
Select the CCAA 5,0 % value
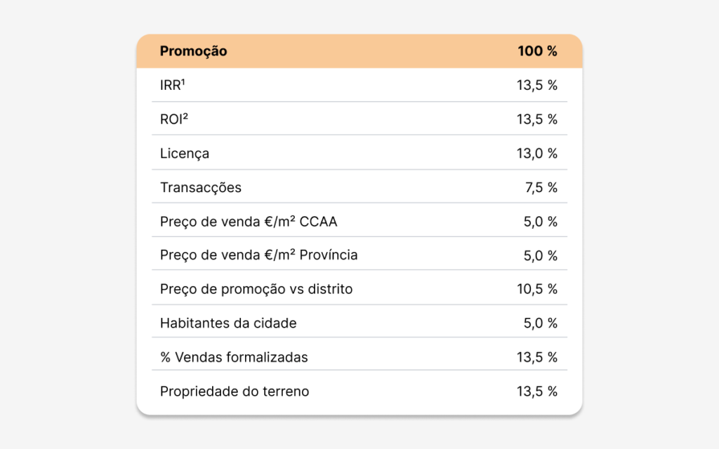tap(541, 222)
